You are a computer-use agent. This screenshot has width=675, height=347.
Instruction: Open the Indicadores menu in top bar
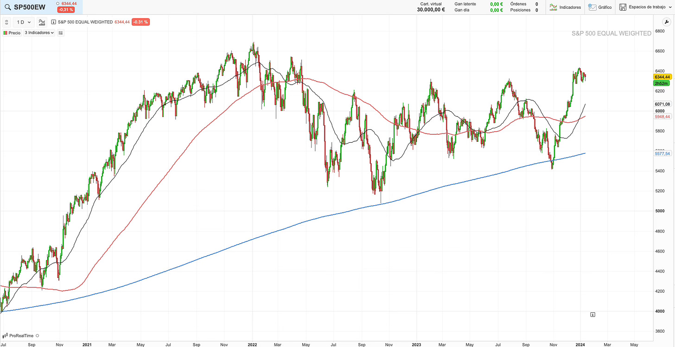coord(565,7)
